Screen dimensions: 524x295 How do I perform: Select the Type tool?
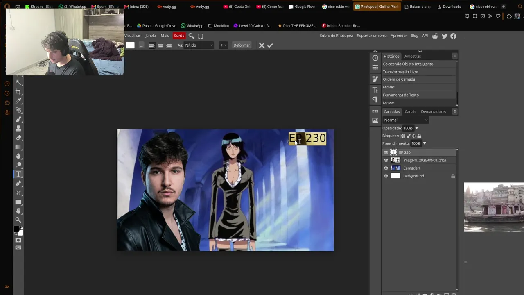point(18,175)
